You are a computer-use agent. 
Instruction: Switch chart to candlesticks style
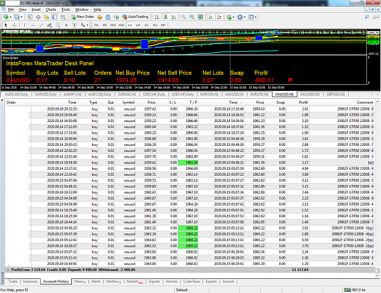(x=166, y=17)
